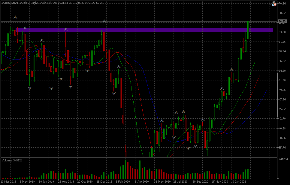The height and width of the screenshot is (185, 290).
Task: Click the 45.02 price scale label
Action: [x=282, y=109]
